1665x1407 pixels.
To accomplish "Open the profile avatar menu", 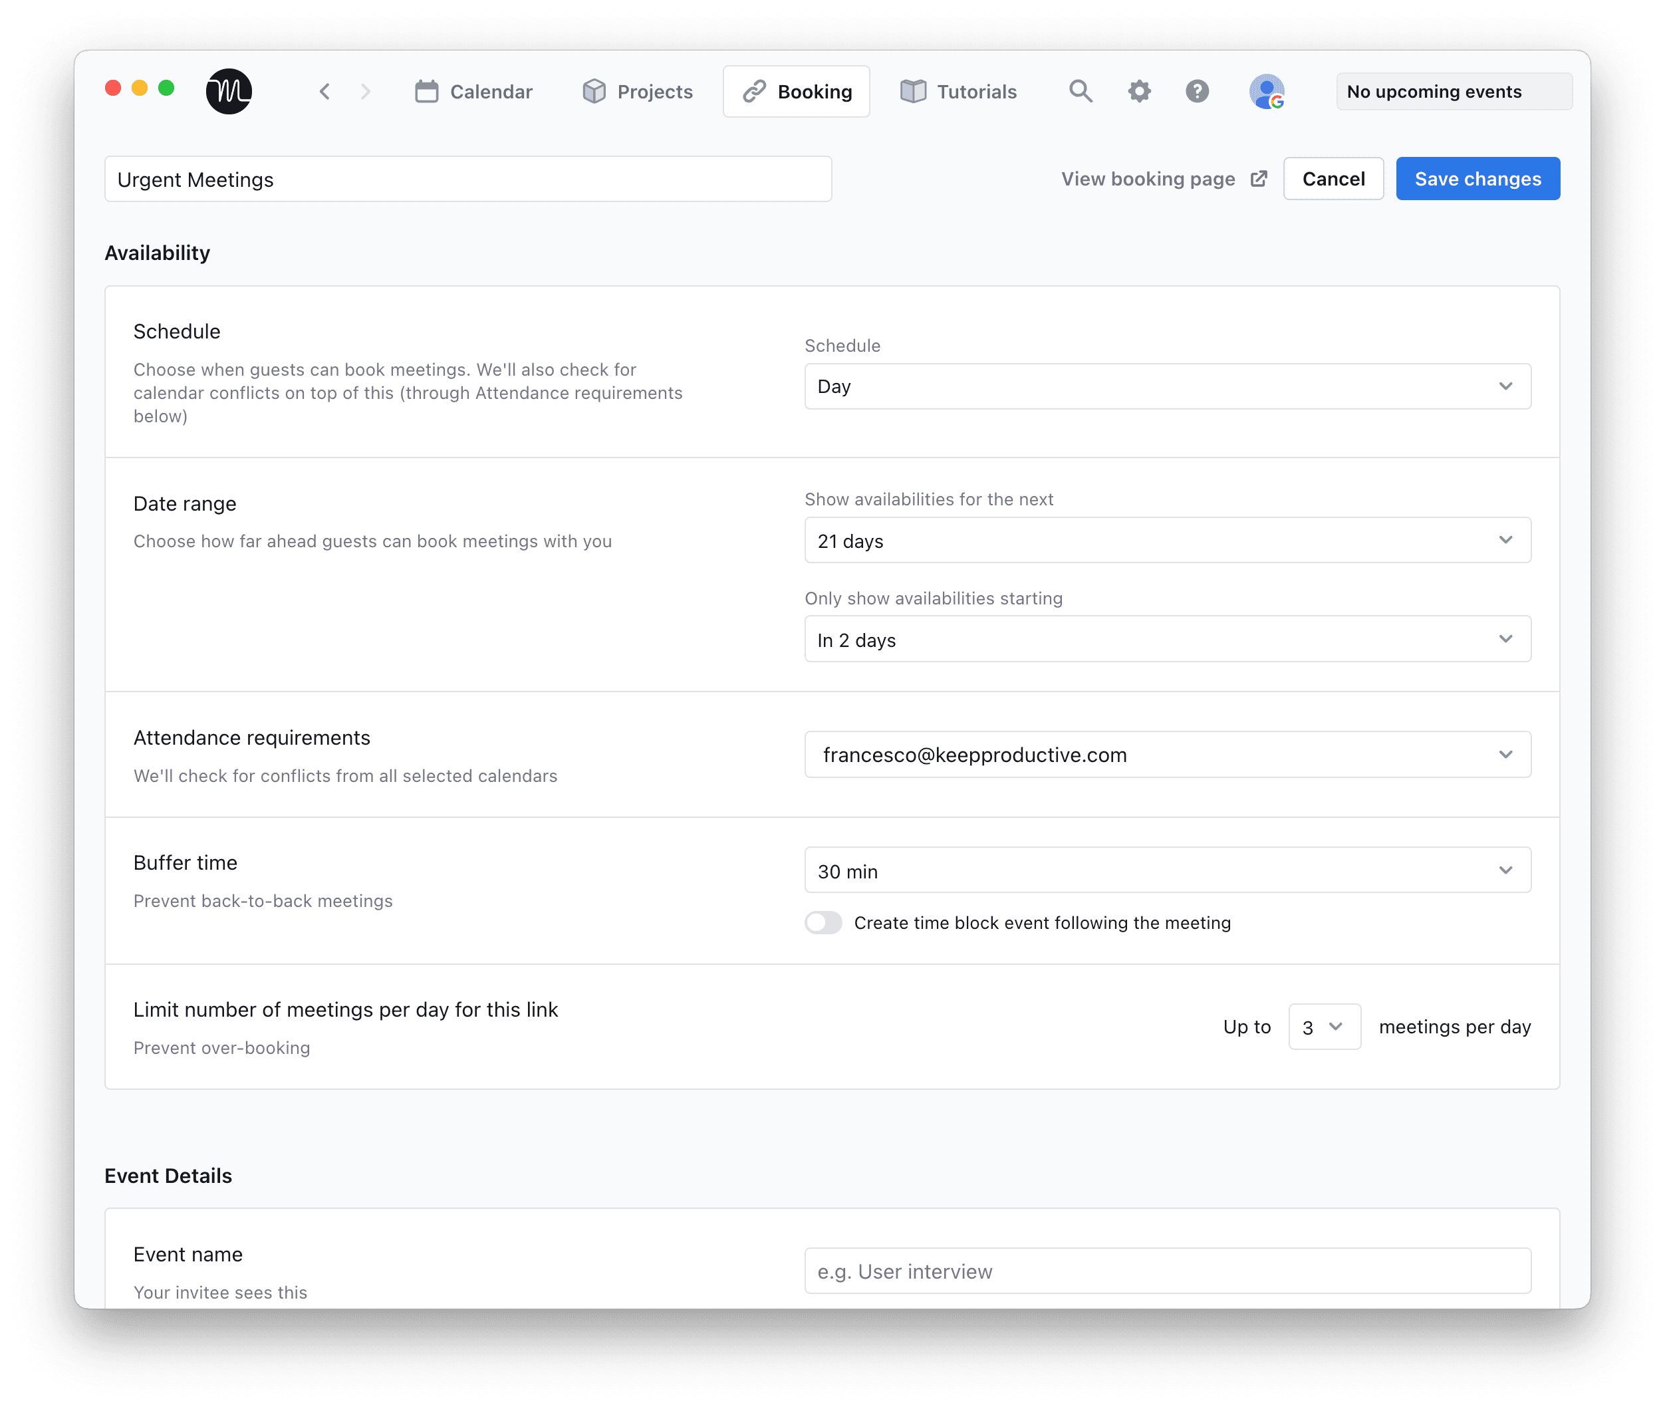I will coord(1266,91).
